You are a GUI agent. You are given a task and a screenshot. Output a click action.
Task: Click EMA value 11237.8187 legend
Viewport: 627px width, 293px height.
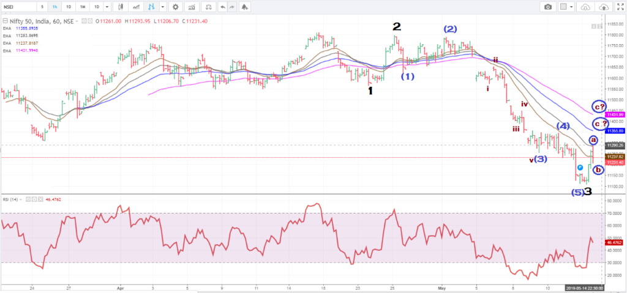[28, 43]
